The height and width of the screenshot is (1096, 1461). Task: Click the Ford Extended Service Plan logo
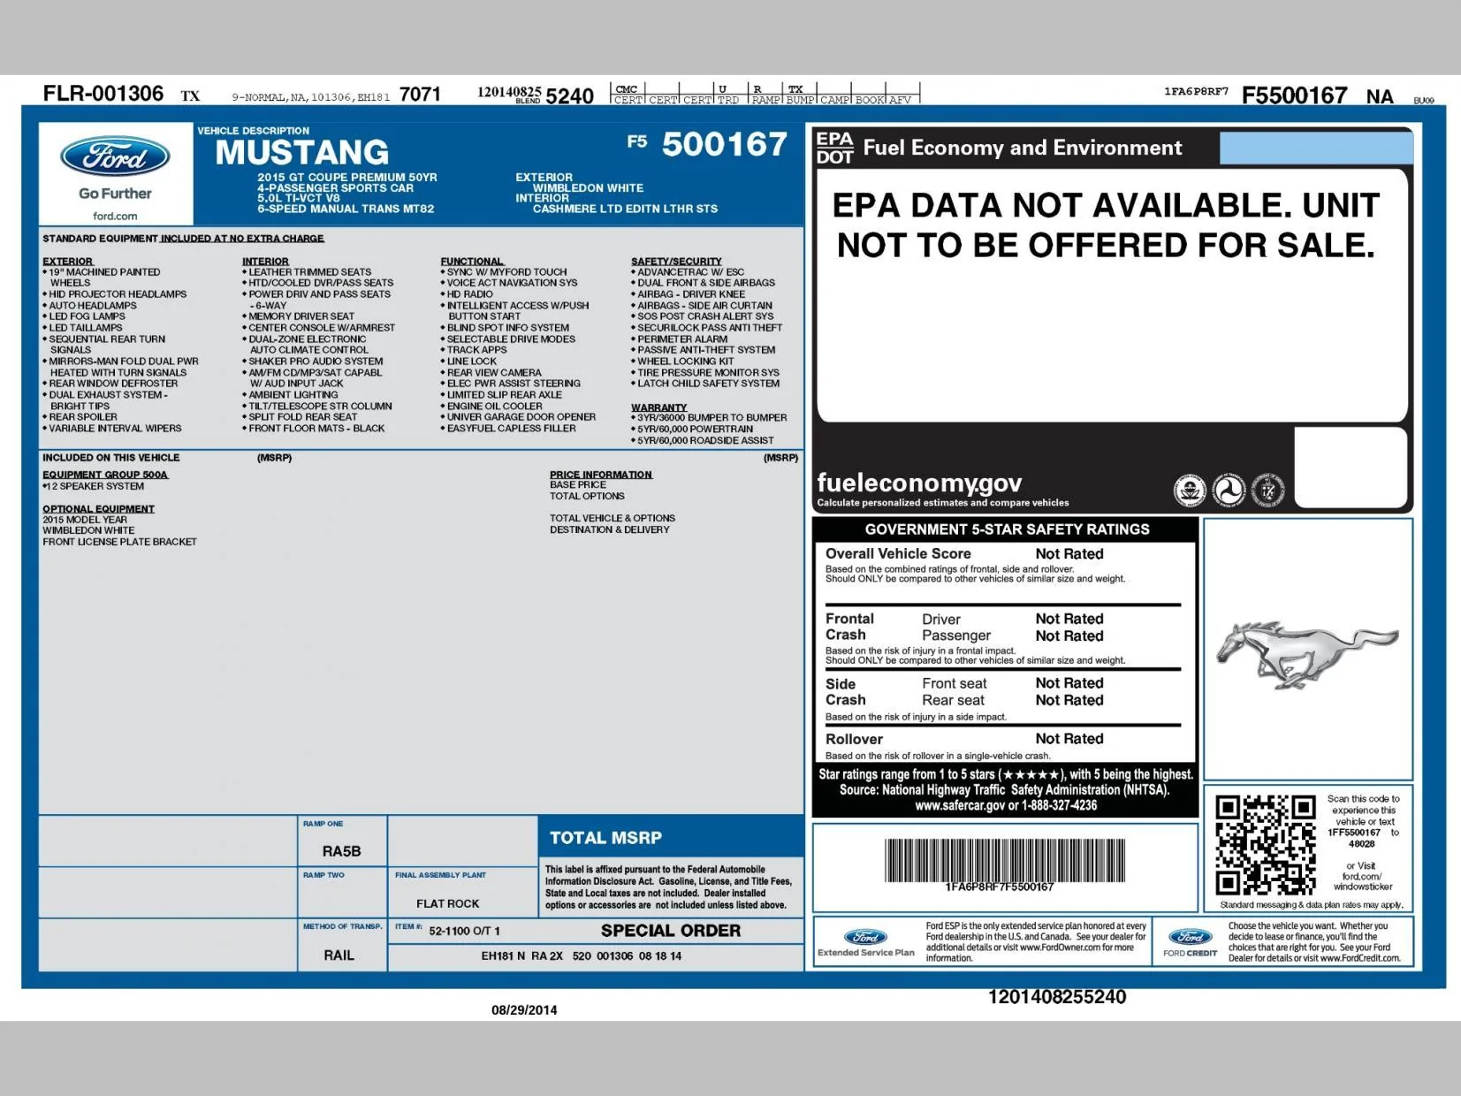[866, 942]
